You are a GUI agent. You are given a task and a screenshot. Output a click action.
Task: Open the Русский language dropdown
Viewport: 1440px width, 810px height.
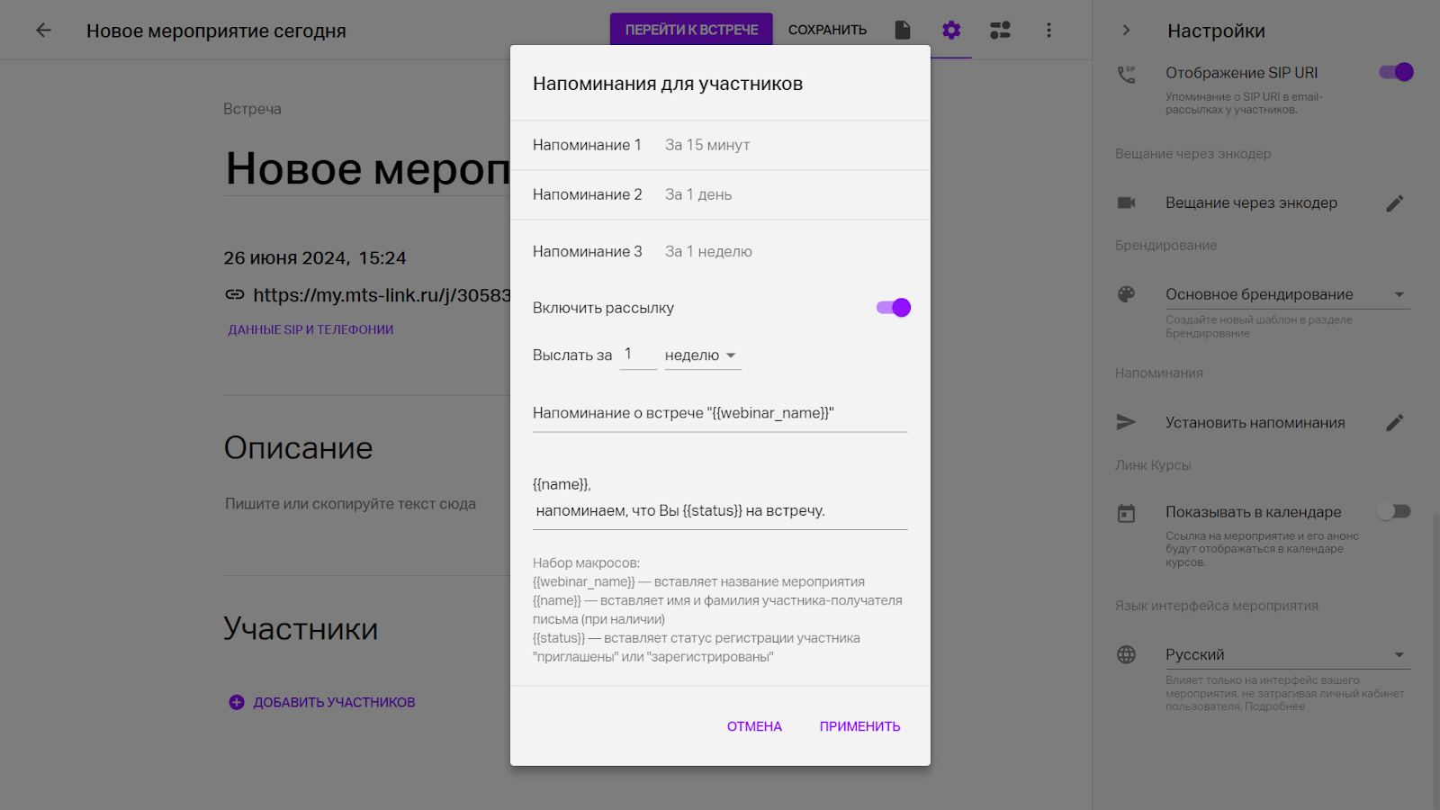[1287, 655]
